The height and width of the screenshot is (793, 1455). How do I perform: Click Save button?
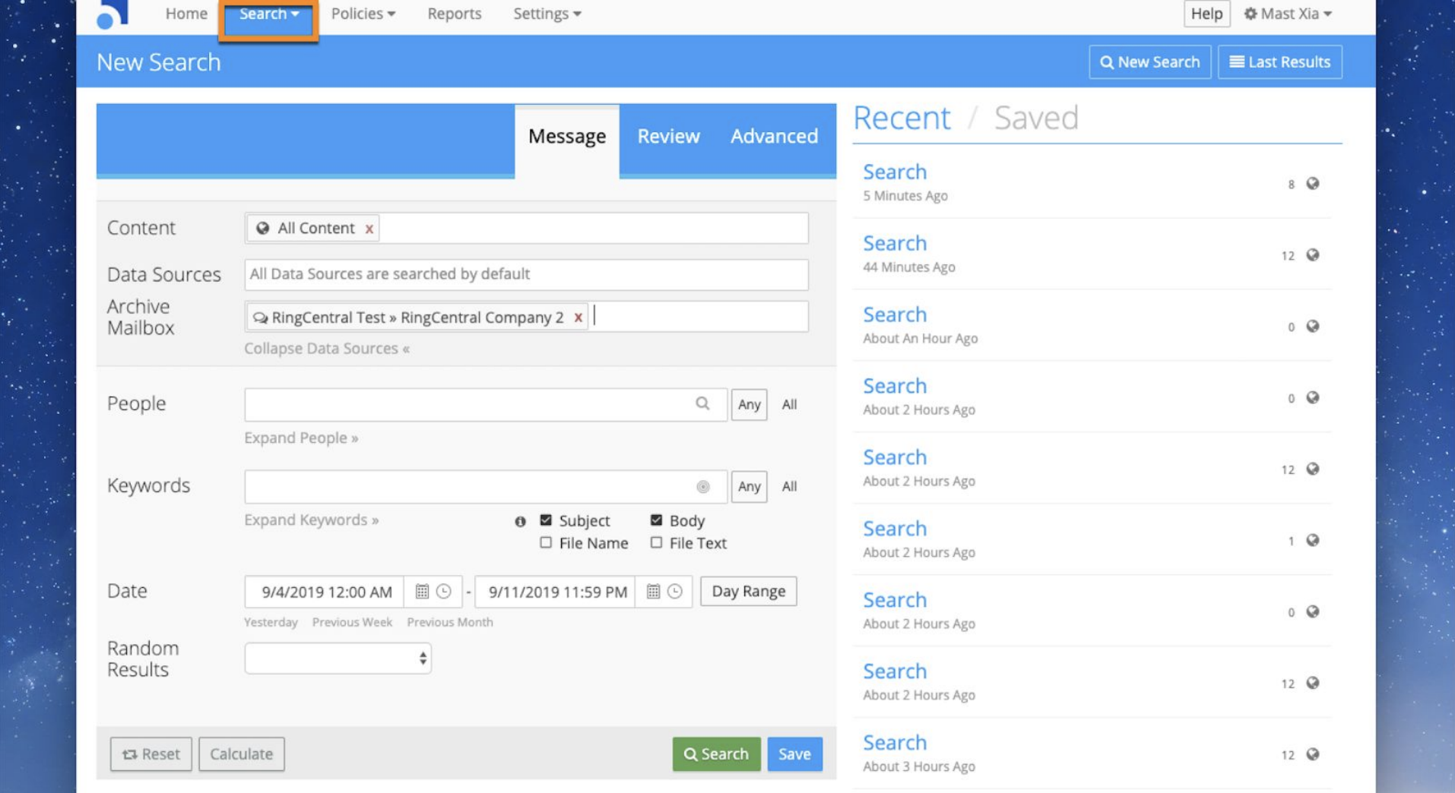[x=794, y=754]
